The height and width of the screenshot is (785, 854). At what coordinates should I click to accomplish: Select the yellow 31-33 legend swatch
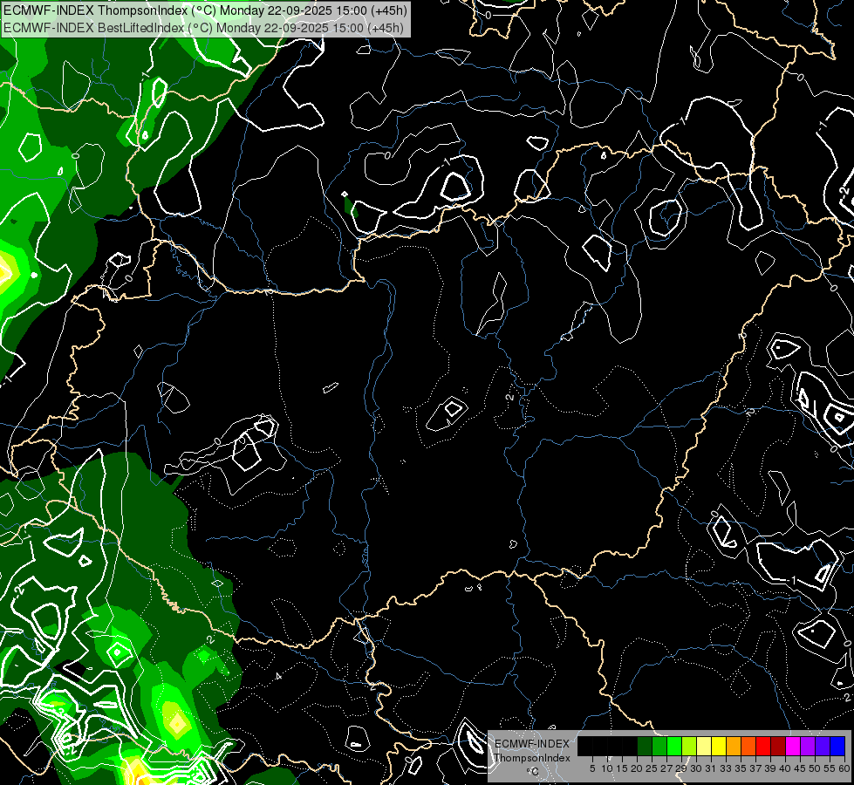719,746
